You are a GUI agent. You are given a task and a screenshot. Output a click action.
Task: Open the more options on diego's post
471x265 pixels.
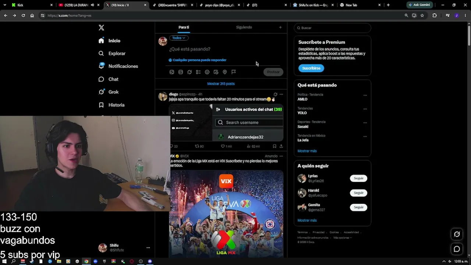pos(281,94)
